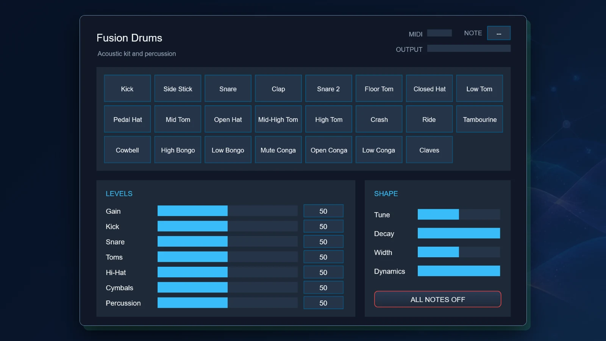This screenshot has width=606, height=341.
Task: Adjust the Hi-Hat level slider
Action: point(228,272)
